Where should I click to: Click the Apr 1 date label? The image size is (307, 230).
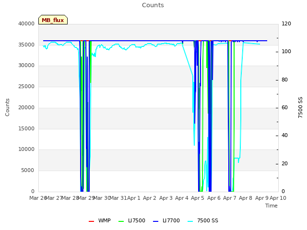coord(134,198)
